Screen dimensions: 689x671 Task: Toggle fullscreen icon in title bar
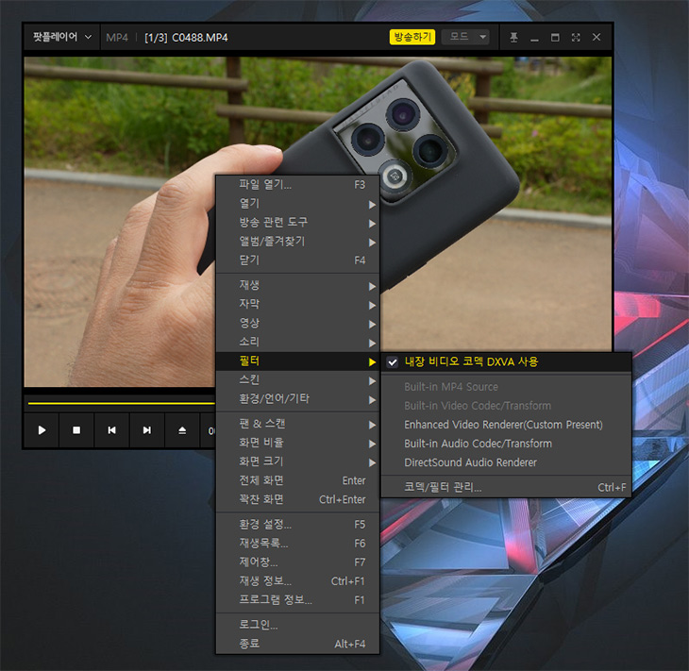click(576, 38)
